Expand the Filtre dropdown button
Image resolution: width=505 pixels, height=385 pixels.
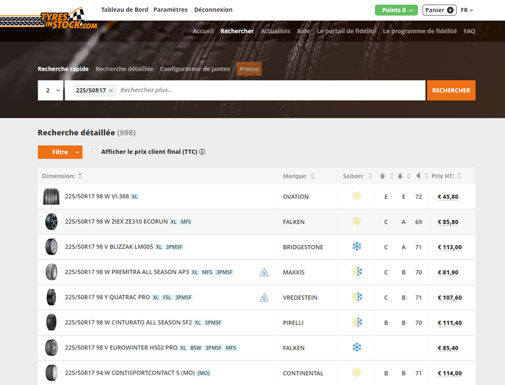pos(60,152)
